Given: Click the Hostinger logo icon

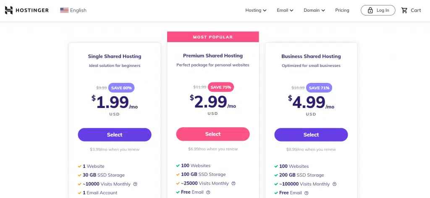Looking at the screenshot, I should click(9, 10).
